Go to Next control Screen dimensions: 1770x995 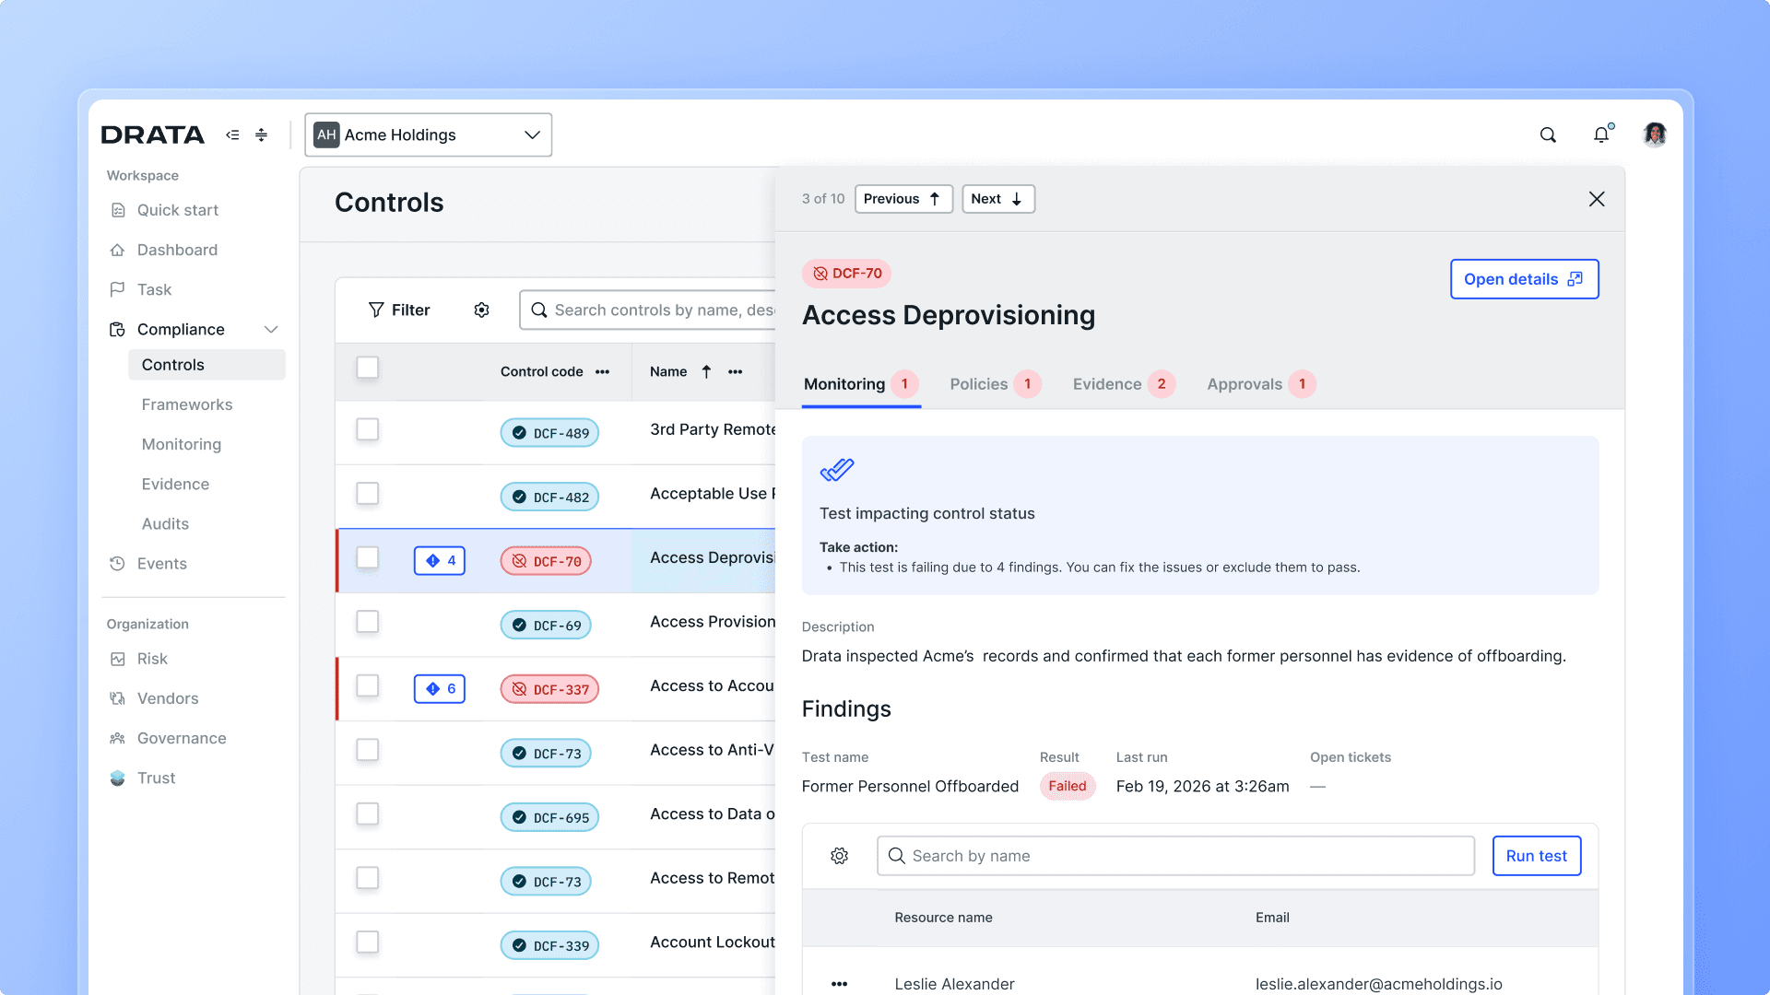(998, 199)
